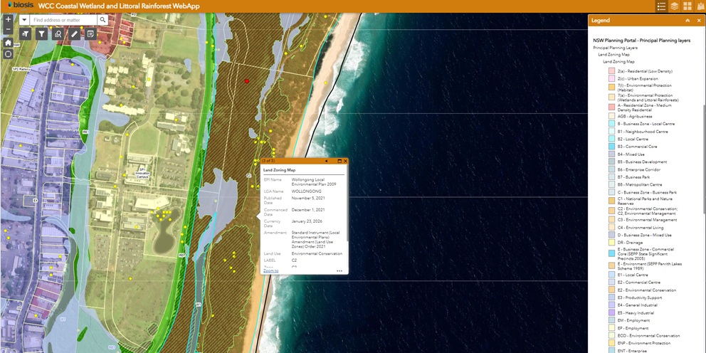Click legend text 'AGB - Agribusiness'
Screen dimensions: 706x353
[635, 117]
